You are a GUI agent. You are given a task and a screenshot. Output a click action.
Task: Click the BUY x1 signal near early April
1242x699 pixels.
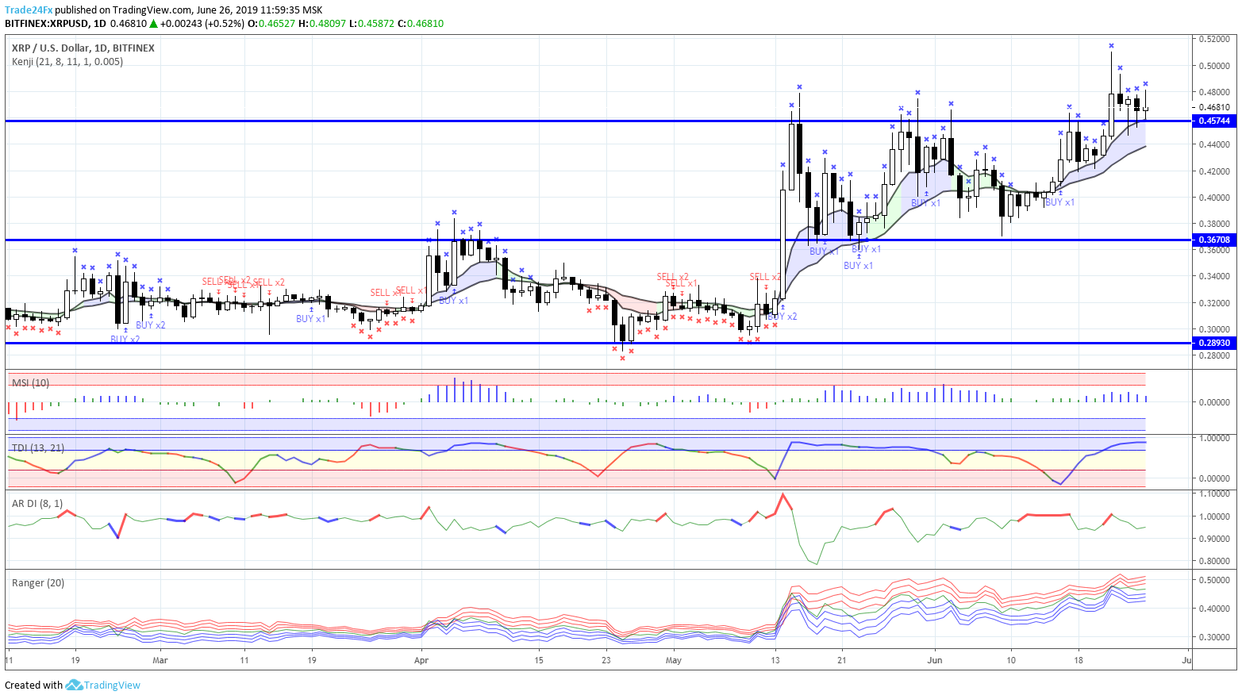(x=453, y=301)
